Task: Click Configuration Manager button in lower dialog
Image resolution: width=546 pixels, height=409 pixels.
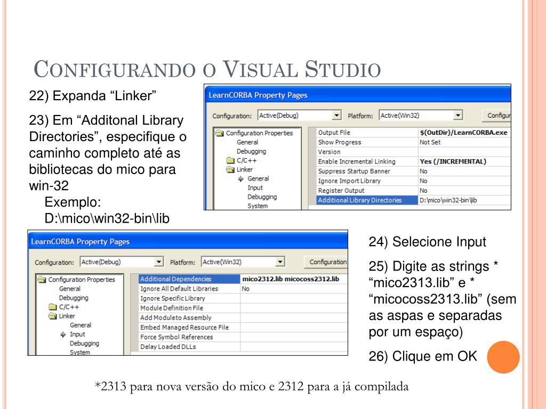Action: 326,262
